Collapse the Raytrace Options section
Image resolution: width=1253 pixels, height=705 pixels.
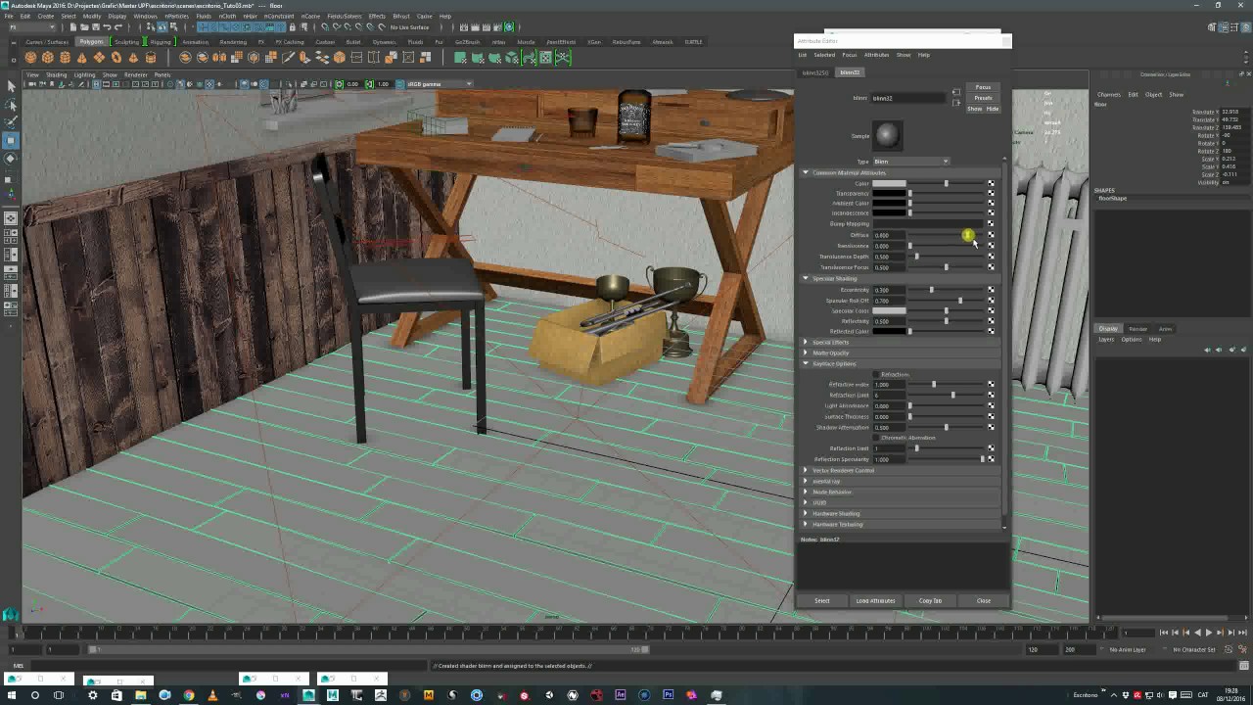coord(806,363)
